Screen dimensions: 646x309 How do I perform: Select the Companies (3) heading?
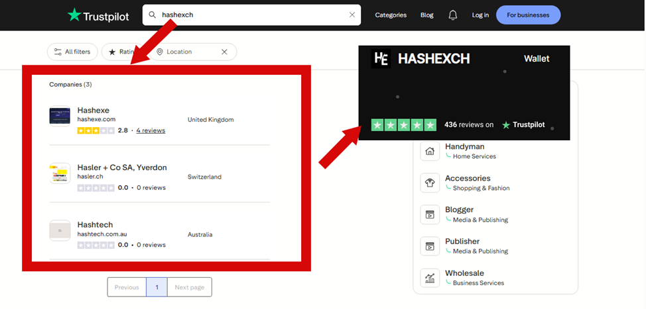tap(70, 84)
